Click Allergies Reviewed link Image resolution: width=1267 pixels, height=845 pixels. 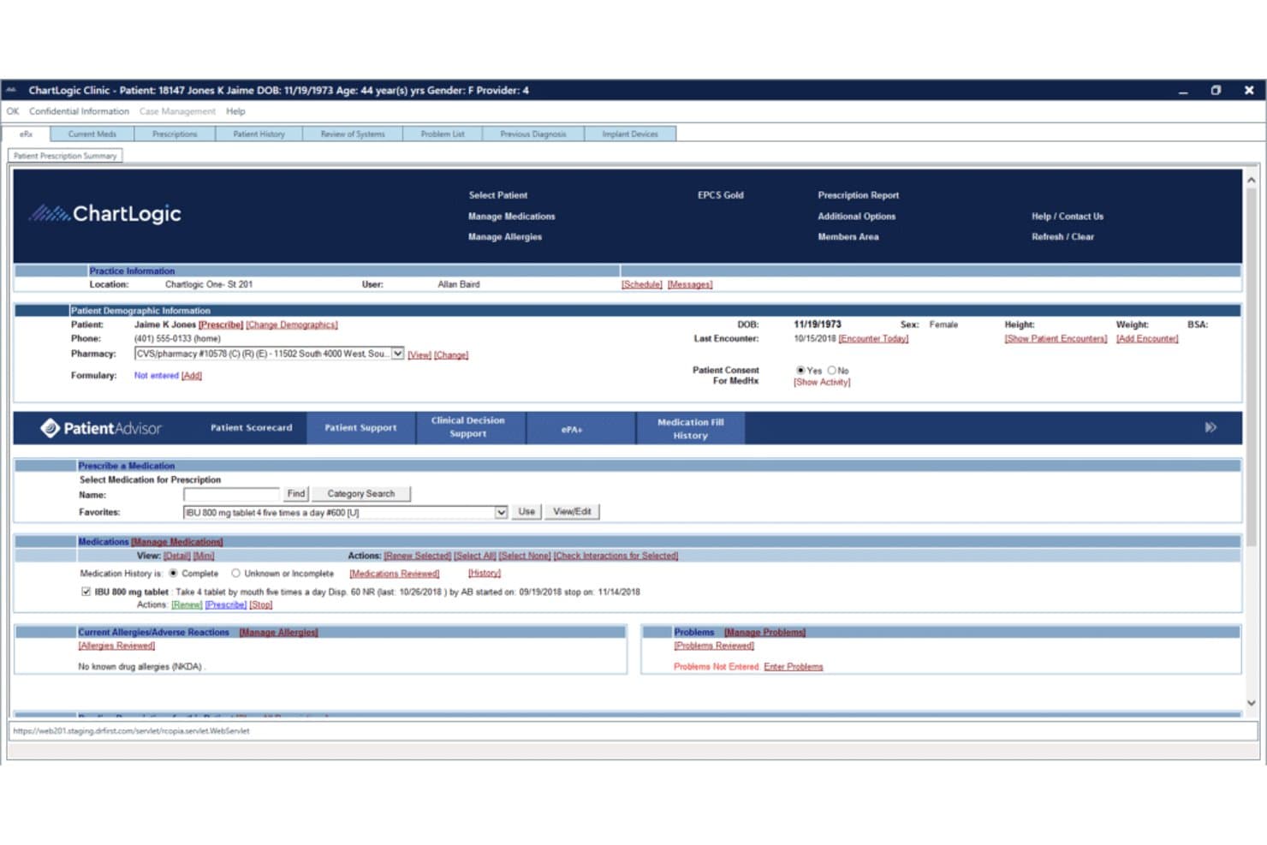point(116,646)
